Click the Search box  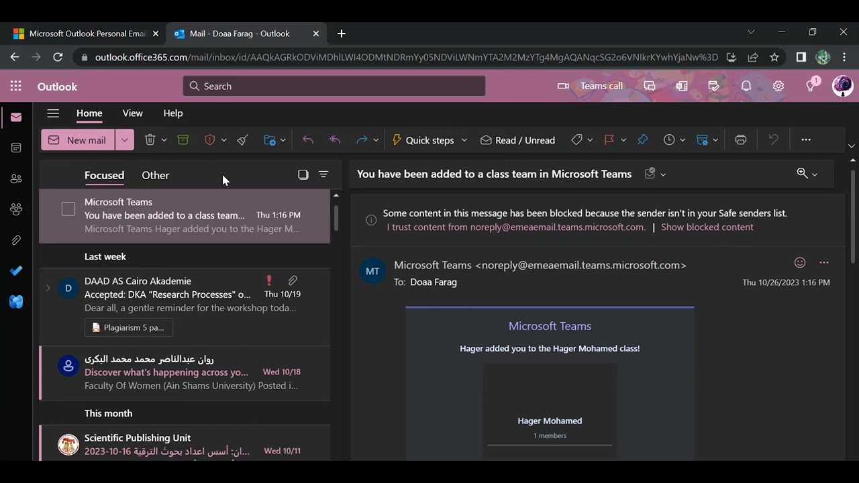(334, 86)
